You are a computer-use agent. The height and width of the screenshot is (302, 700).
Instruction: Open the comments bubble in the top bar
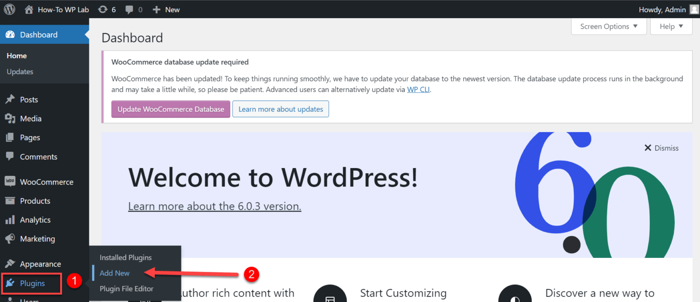click(129, 9)
